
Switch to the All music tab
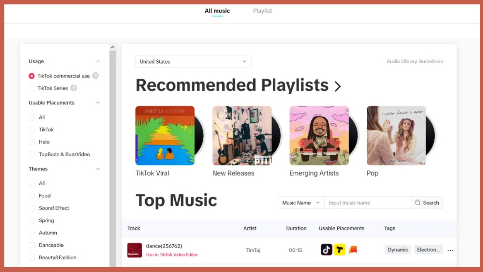pyautogui.click(x=217, y=11)
